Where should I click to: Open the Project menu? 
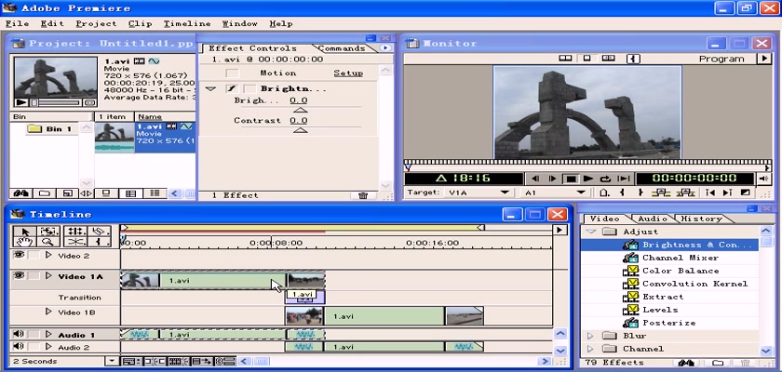pyautogui.click(x=96, y=23)
